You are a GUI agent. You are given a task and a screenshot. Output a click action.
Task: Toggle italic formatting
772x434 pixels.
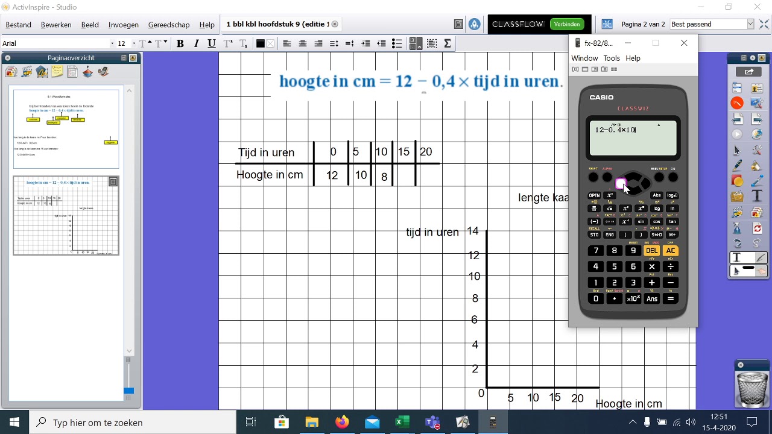click(196, 43)
